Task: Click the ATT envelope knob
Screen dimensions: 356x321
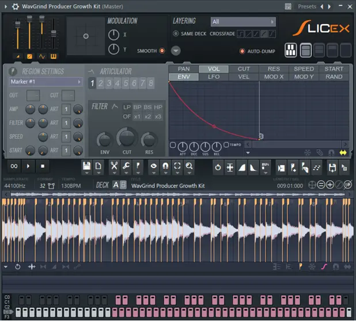Action: tap(183, 147)
